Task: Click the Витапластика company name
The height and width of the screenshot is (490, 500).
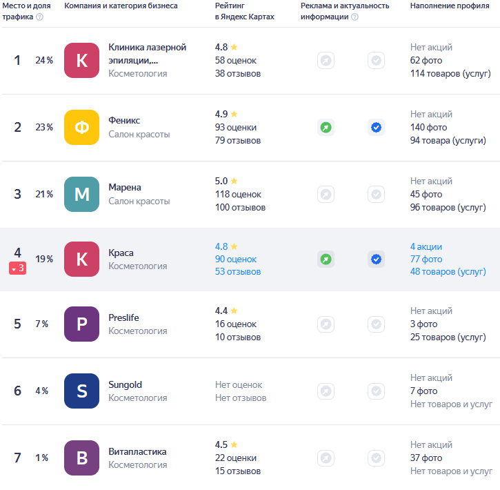Action: click(137, 452)
